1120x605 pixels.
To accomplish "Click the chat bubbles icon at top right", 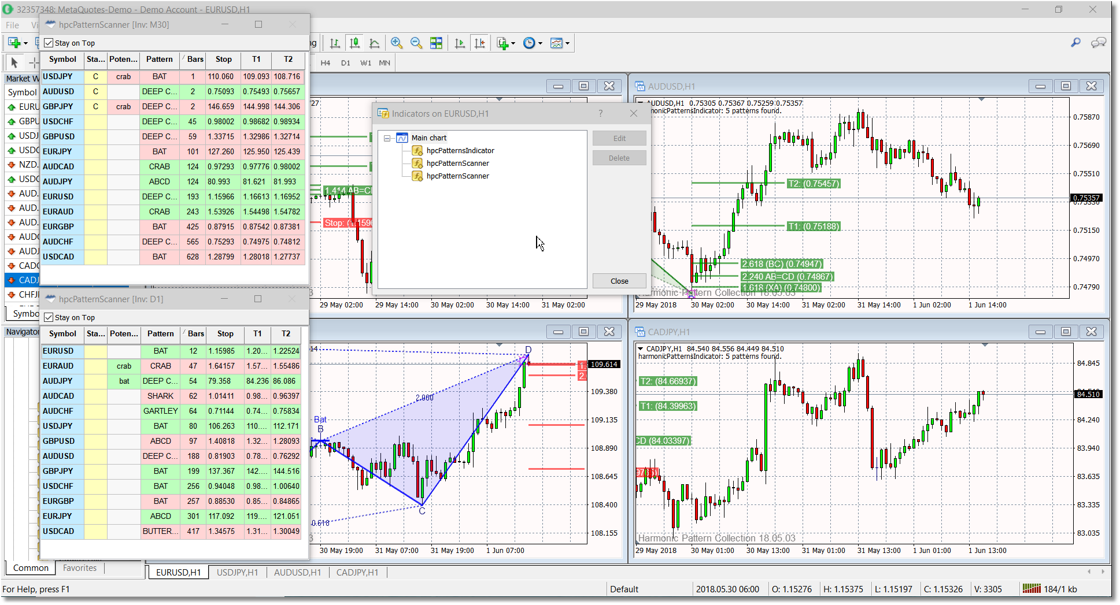I will coord(1098,42).
